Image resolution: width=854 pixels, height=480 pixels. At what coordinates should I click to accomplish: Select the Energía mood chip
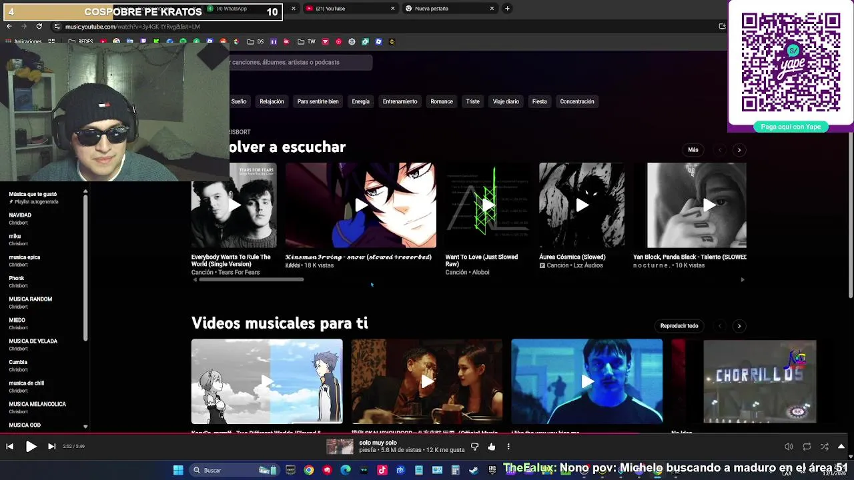point(360,101)
